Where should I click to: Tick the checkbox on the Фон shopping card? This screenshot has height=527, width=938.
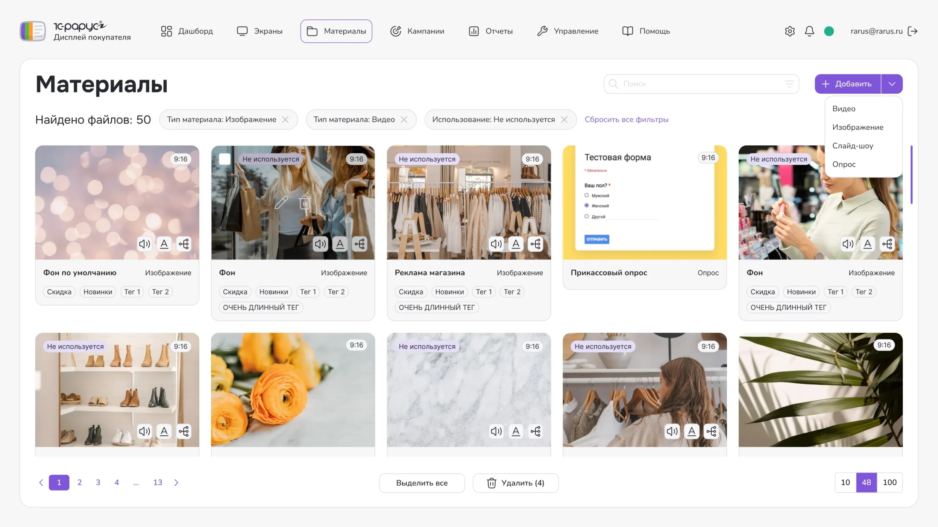pyautogui.click(x=225, y=159)
